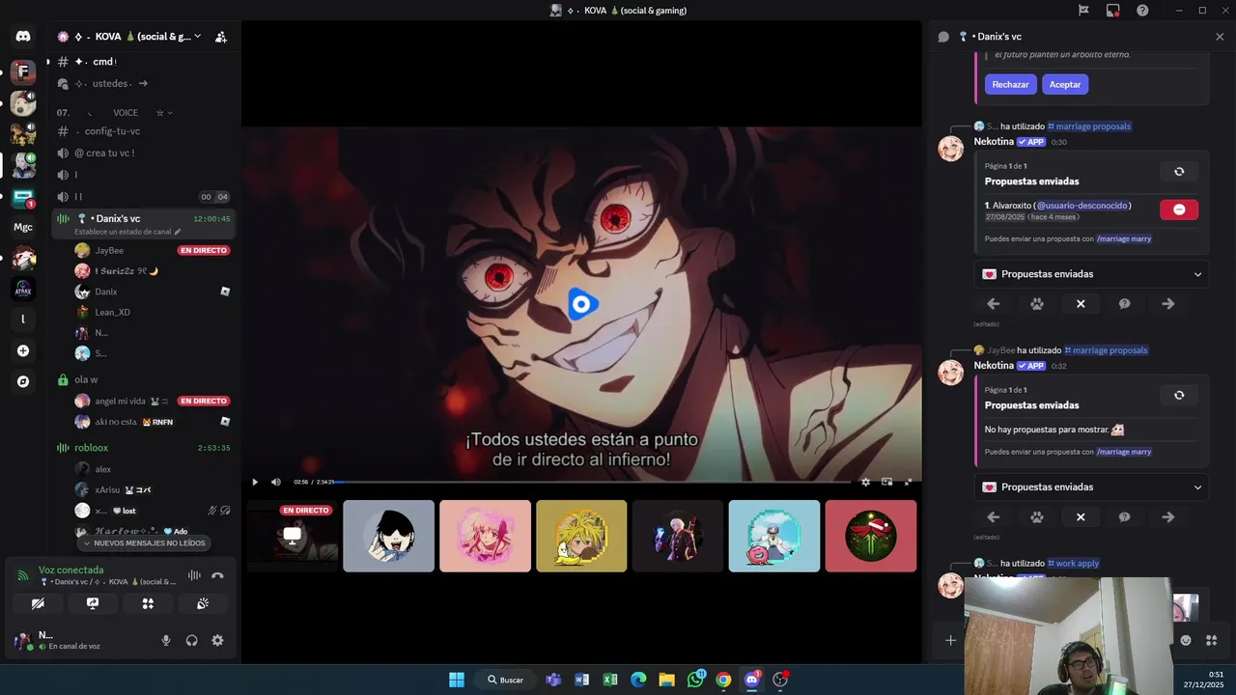1236x695 pixels.
Task: Open invite members icon beside server name
Action: pyautogui.click(x=221, y=37)
